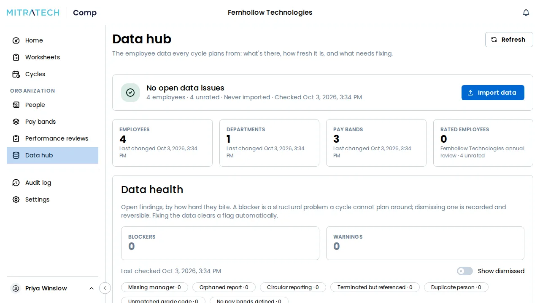Click the ORGANIZATION section label
The height and width of the screenshot is (303, 540).
pos(32,90)
